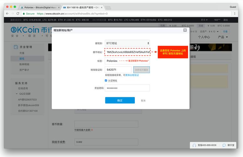The height and width of the screenshot is (157, 243).
Task: Click the browser reload icon
Action: (18, 14)
